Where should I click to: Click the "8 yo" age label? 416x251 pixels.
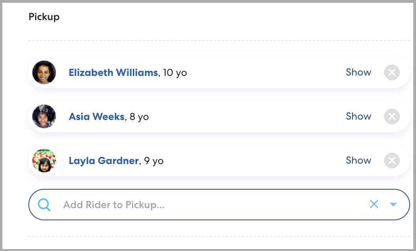139,117
